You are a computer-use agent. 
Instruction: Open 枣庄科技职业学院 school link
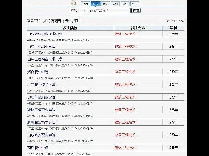[x=41, y=97]
